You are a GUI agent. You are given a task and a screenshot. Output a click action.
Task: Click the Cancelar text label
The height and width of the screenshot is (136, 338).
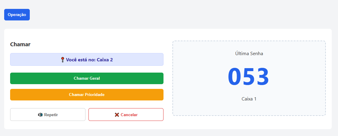coord(129,115)
